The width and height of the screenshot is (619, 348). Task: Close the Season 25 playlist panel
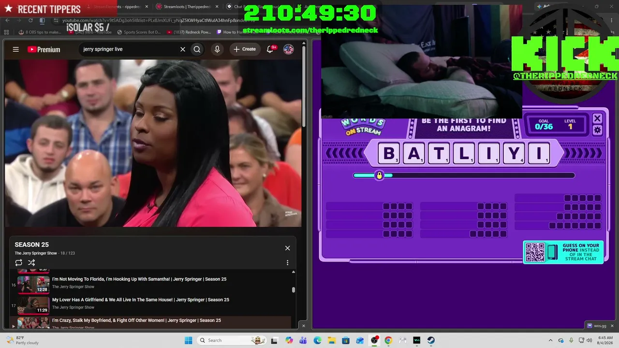287,248
